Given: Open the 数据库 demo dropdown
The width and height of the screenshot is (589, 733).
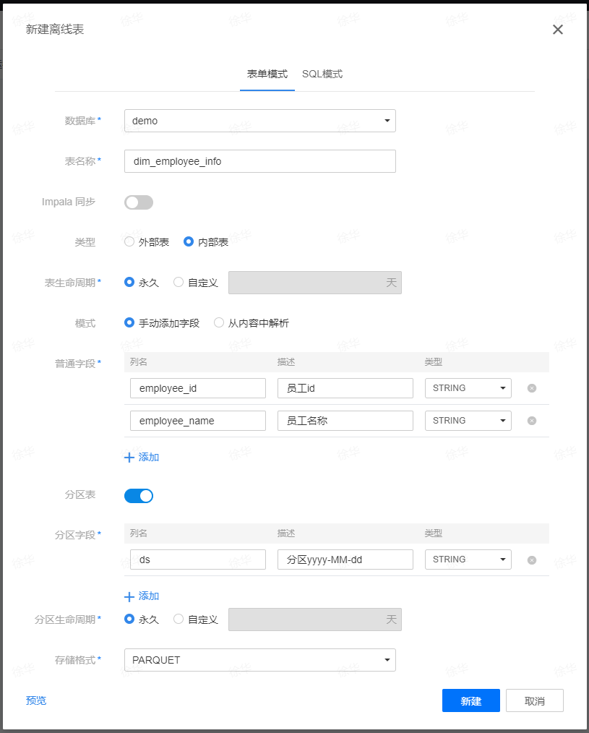Looking at the screenshot, I should click(x=260, y=121).
